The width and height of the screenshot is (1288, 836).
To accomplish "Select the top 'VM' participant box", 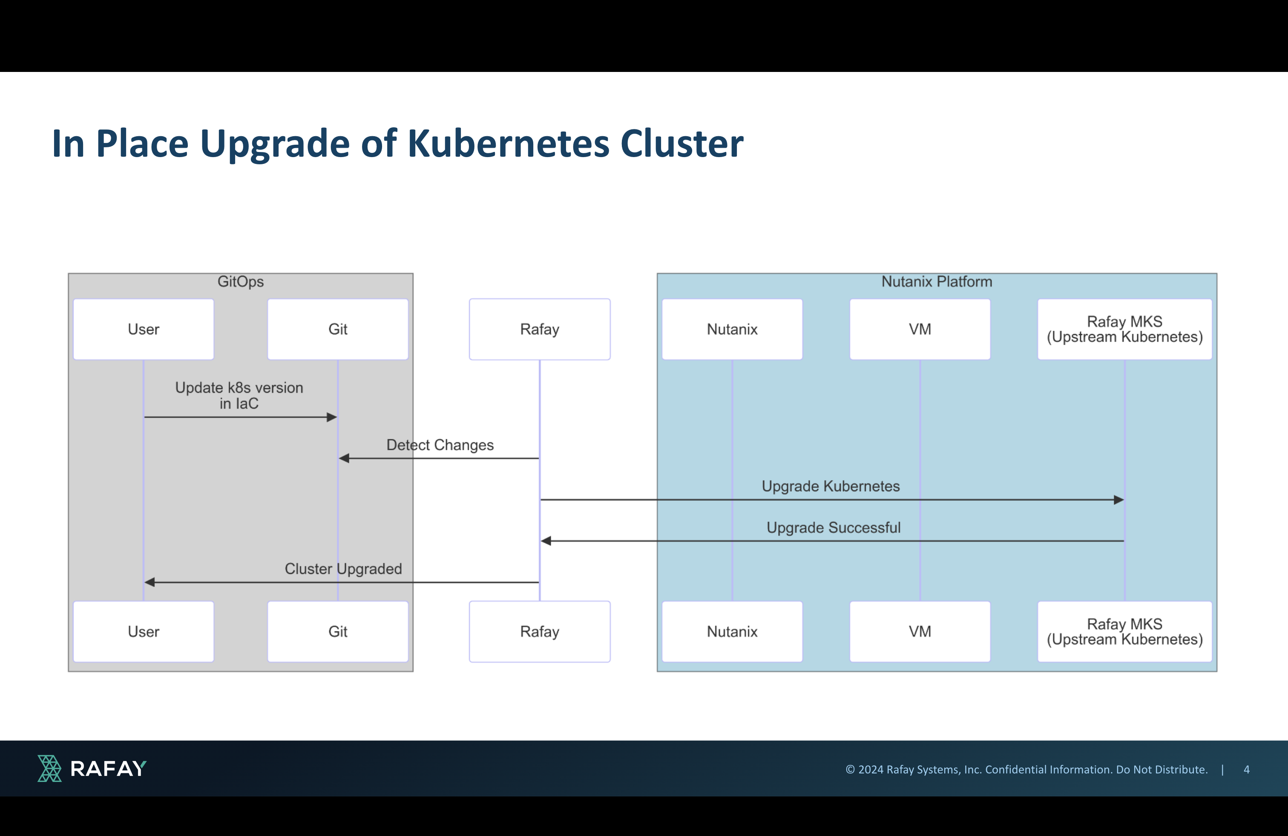I will (920, 329).
